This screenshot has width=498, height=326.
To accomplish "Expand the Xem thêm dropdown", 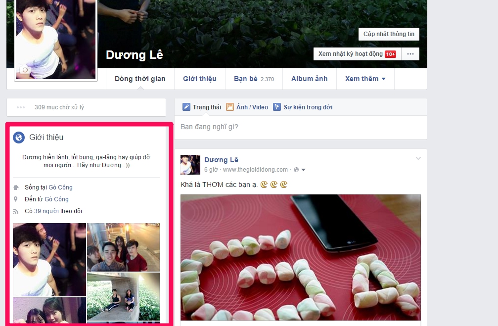I will [365, 78].
